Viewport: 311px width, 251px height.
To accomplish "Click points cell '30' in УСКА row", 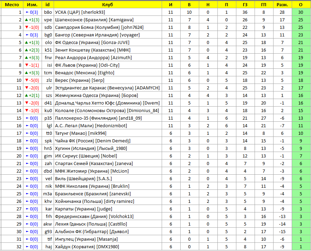I will [301, 12].
